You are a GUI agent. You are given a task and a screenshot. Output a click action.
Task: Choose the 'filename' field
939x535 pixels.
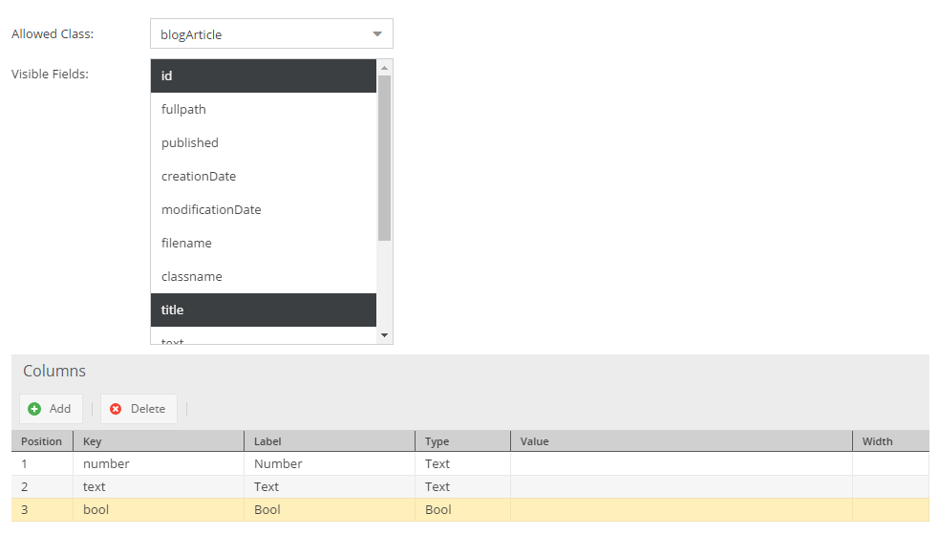263,243
